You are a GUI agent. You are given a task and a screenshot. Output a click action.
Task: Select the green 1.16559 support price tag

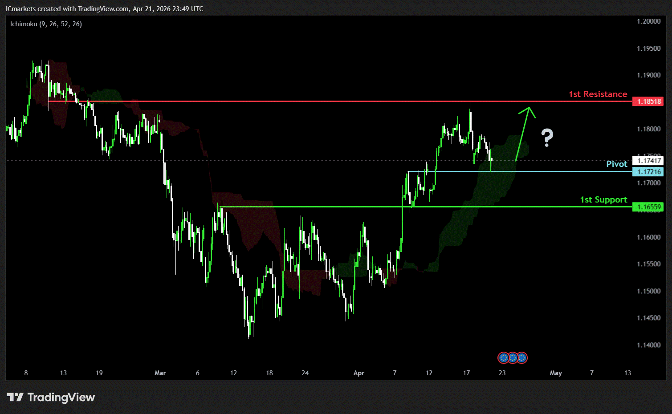click(x=648, y=207)
